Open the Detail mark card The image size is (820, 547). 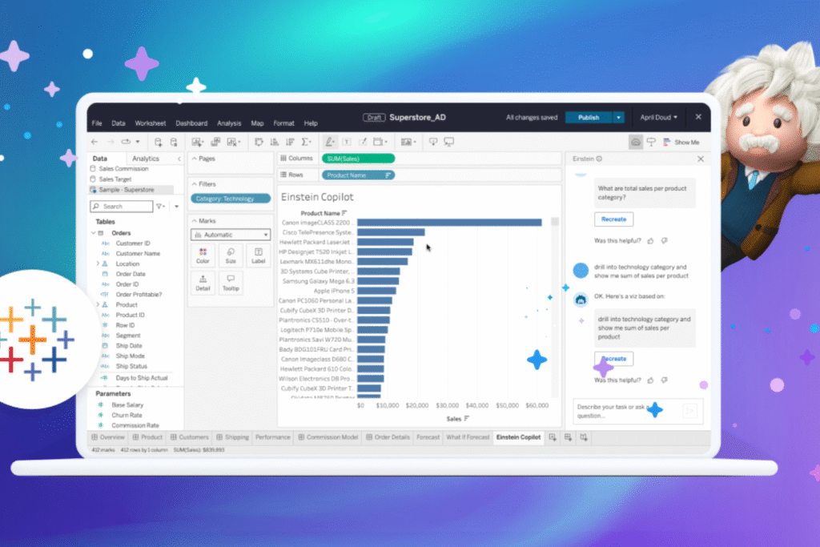tap(203, 283)
